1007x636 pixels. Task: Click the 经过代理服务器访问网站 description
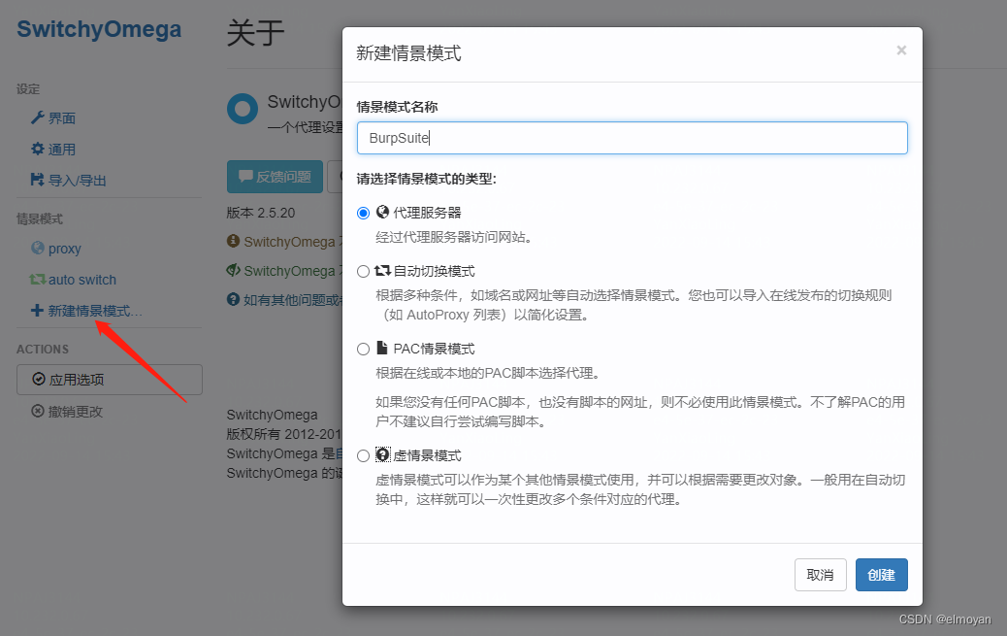click(454, 237)
